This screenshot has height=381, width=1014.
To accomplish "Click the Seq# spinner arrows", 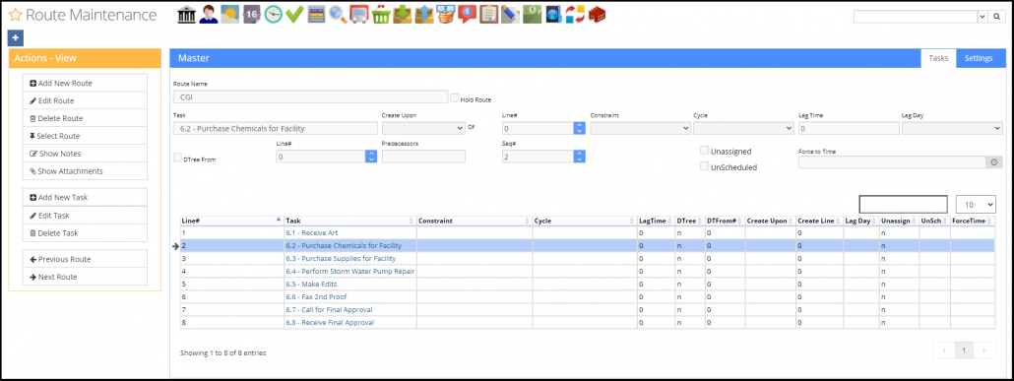I will pos(580,156).
